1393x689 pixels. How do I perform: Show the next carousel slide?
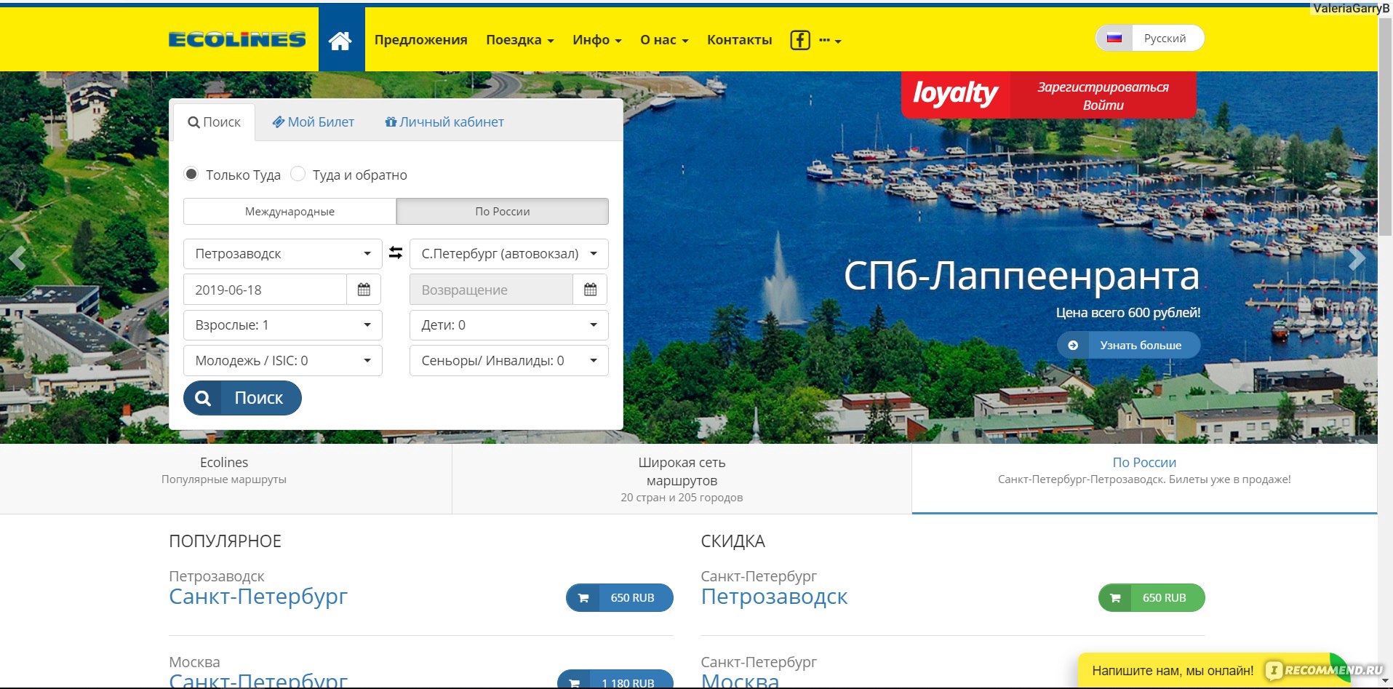coord(1357,258)
